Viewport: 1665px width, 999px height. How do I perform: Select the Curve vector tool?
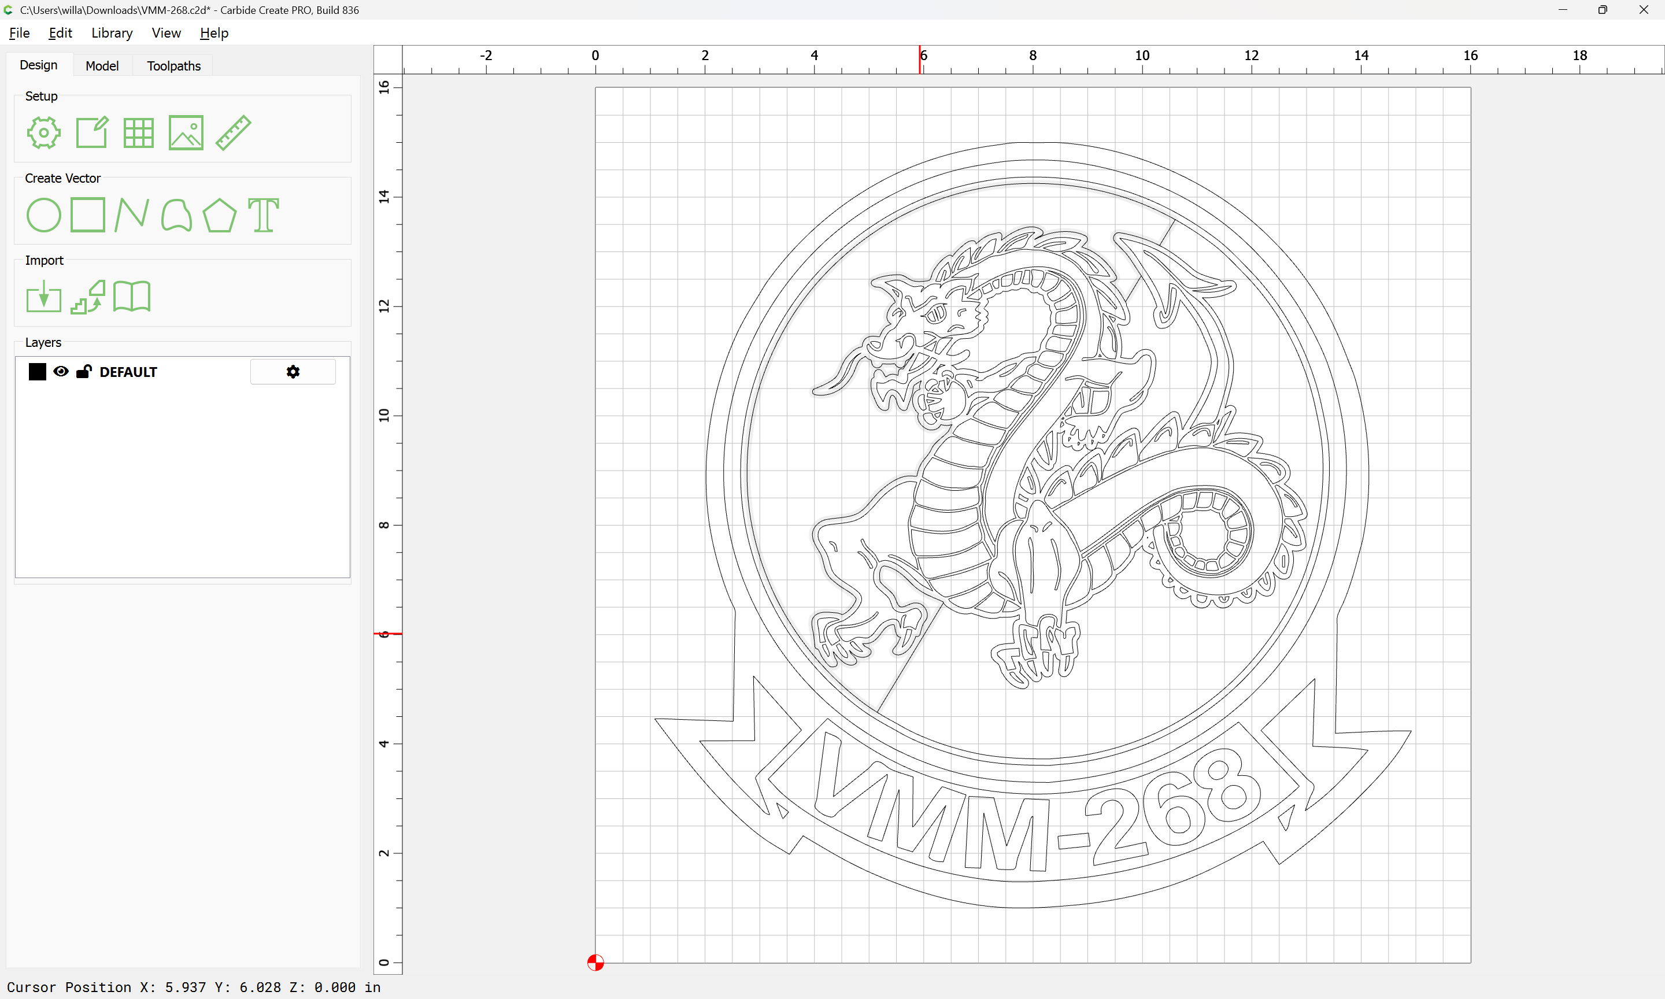(176, 216)
